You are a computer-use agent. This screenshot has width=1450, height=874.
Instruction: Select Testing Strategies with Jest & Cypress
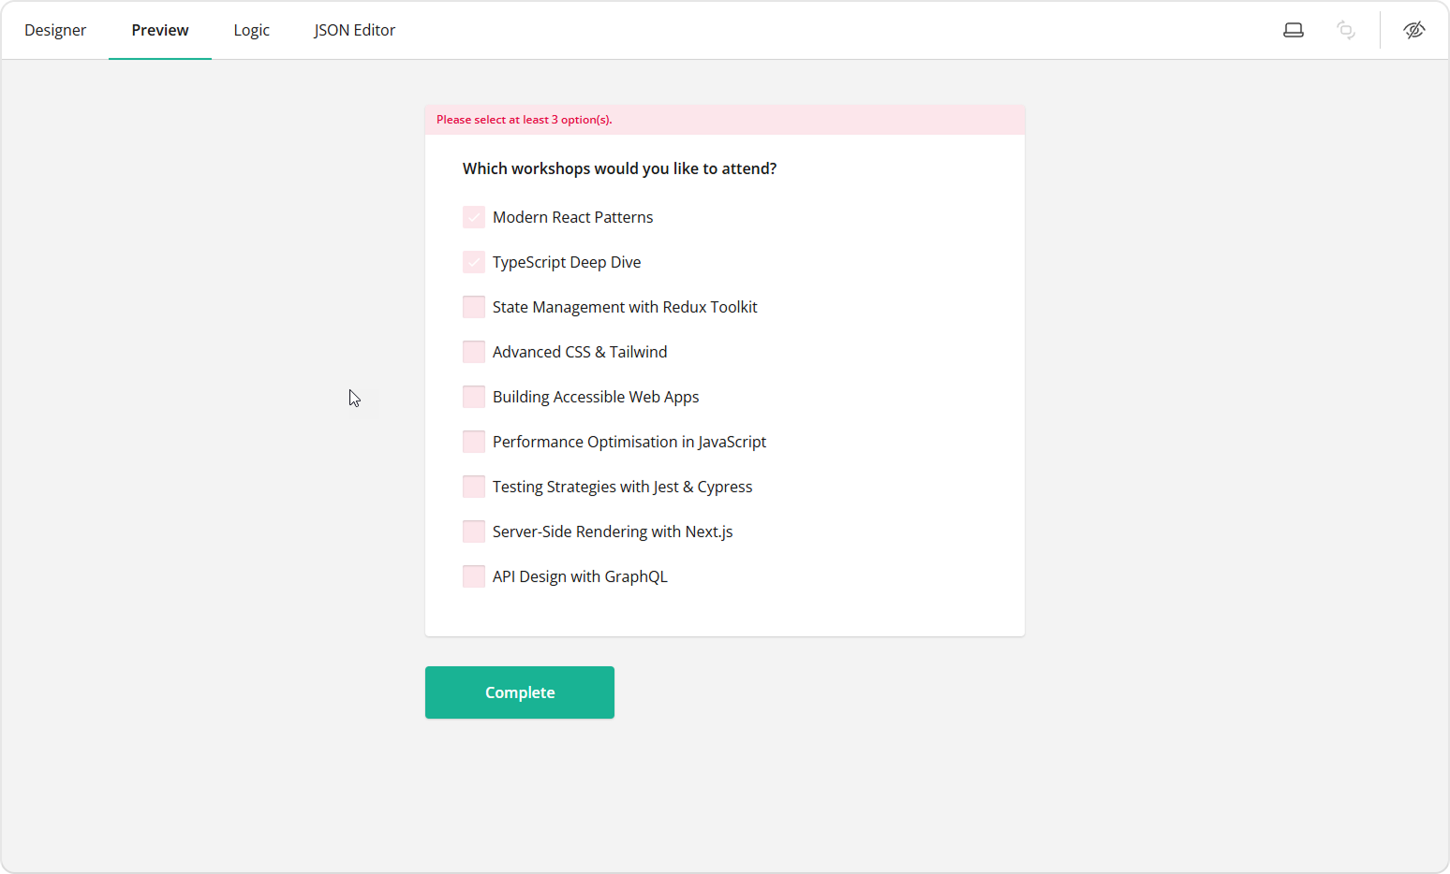pos(473,486)
